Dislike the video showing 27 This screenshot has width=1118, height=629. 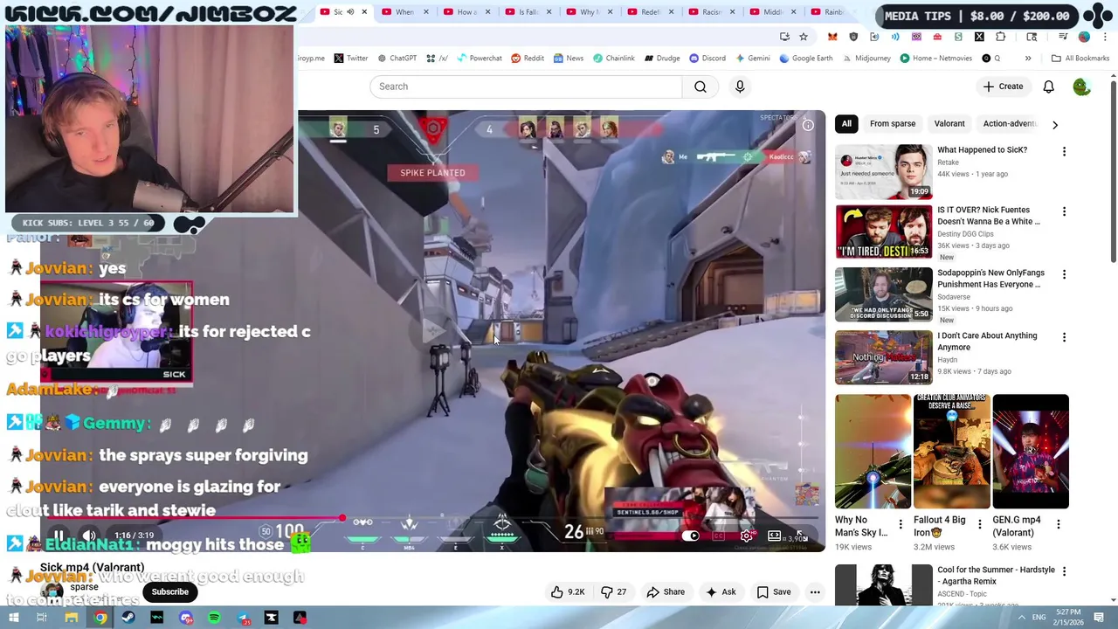[x=614, y=591]
